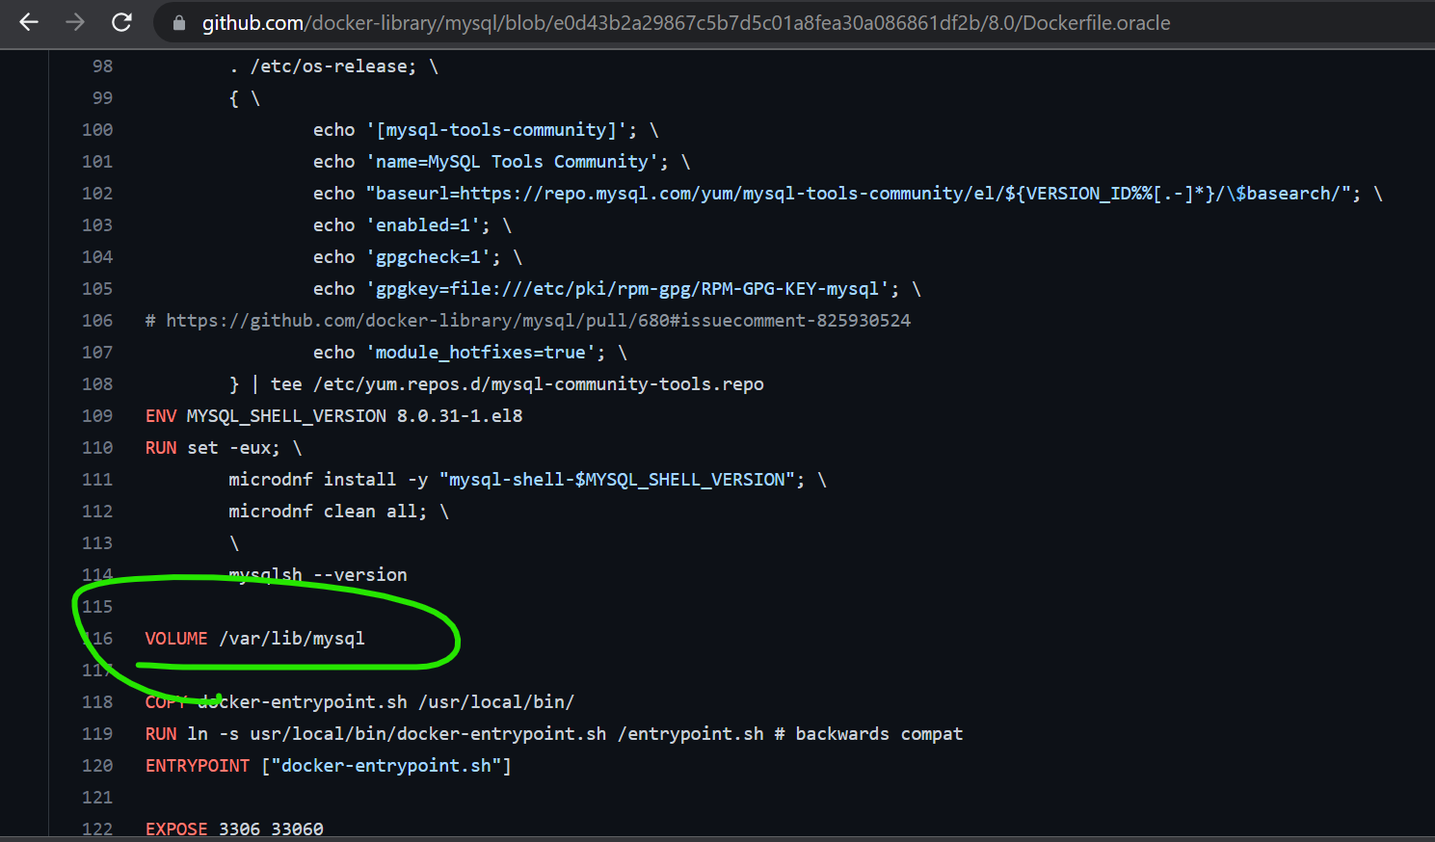Click the ENTRYPOINT keyword in the code
This screenshot has height=842, width=1435.
pos(198,766)
